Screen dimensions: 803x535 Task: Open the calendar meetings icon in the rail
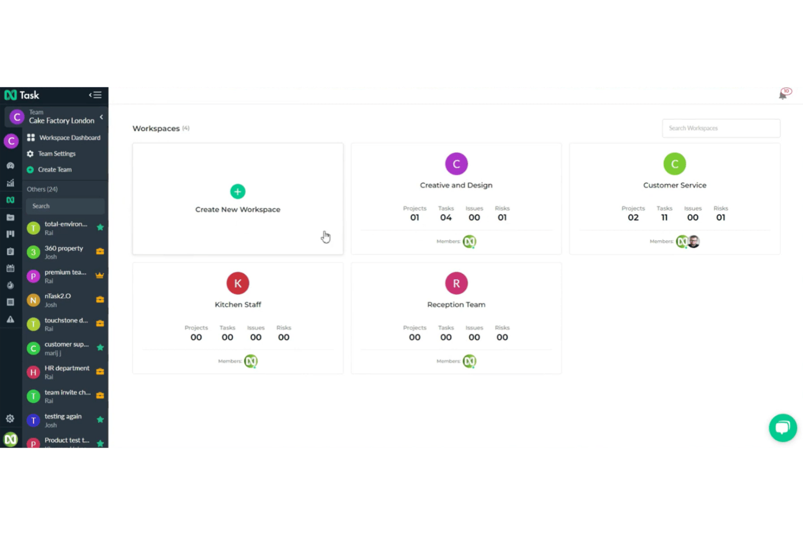10,268
